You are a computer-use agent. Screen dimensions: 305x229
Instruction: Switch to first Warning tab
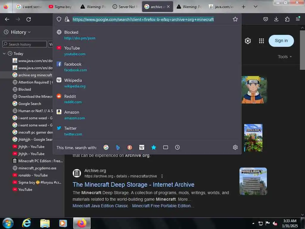[x=93, y=7]
